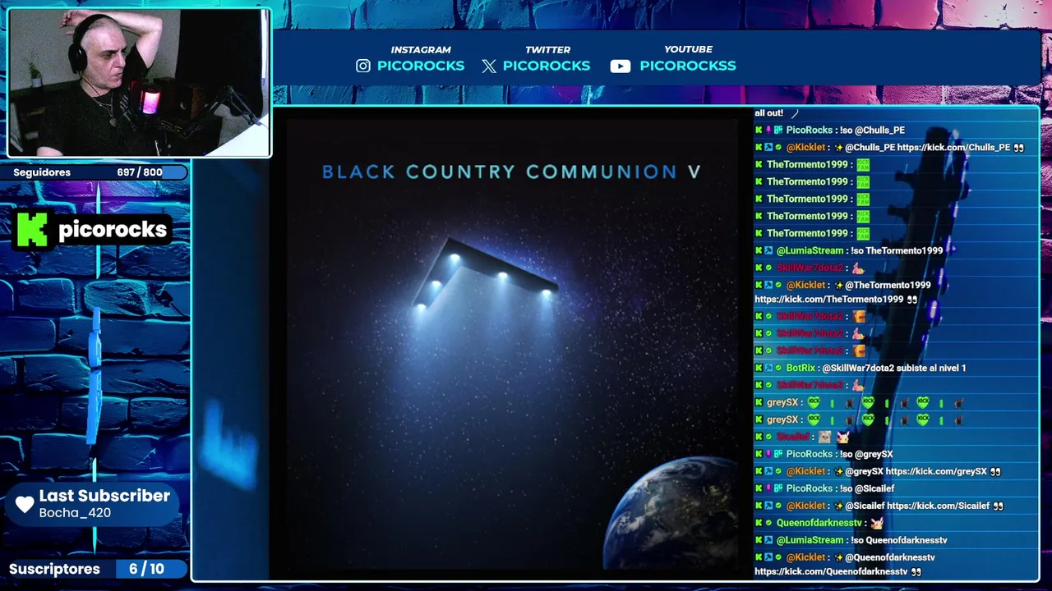Open the https://kick.com/TheTormento1999 link
1052x591 pixels.
click(828, 300)
